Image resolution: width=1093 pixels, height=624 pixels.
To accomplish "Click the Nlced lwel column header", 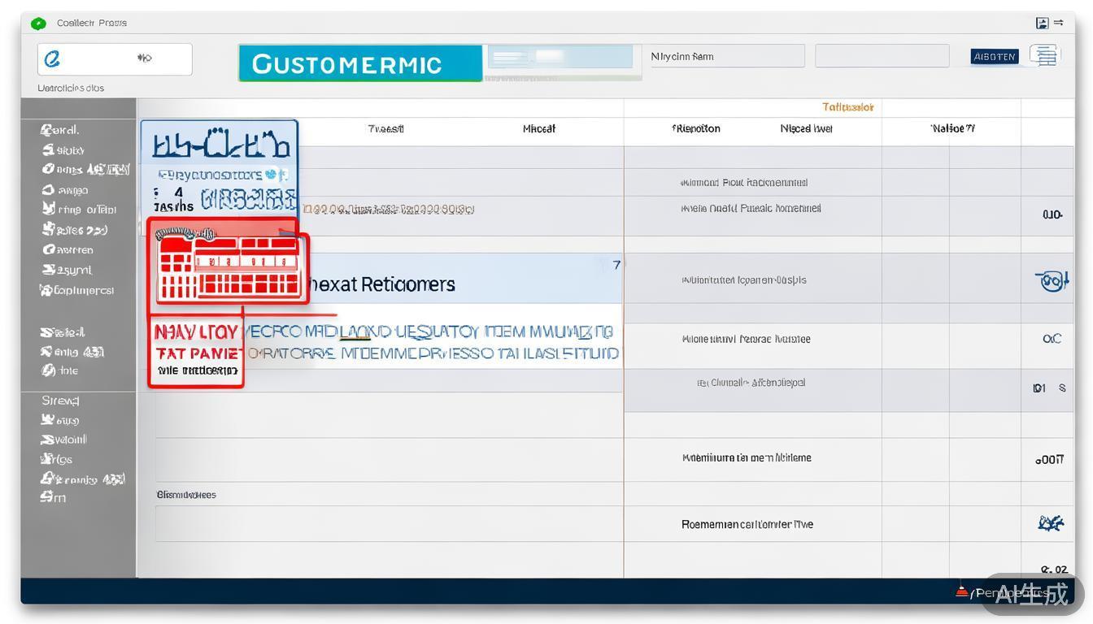I will (805, 128).
